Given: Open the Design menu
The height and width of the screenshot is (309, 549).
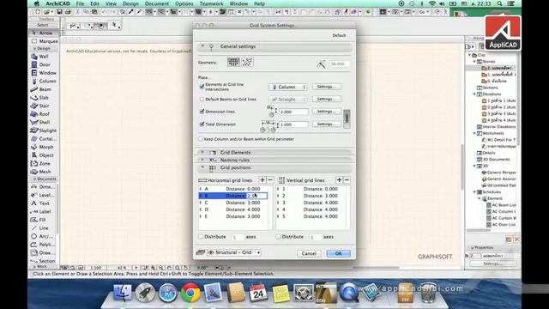Looking at the screenshot, I should [130, 3].
